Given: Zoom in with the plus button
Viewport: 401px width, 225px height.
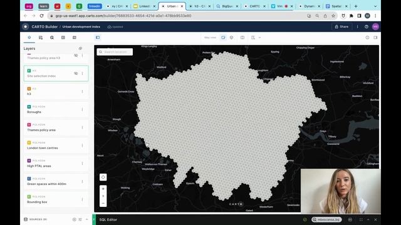Looking at the screenshot, I should pos(103,189).
